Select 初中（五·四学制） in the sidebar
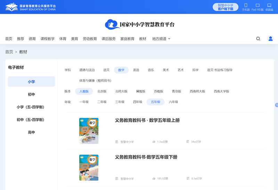 point(31,120)
